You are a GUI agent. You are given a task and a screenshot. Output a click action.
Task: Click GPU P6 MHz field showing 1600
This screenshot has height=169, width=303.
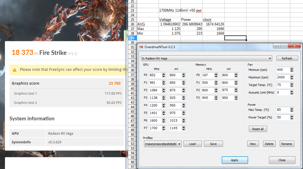tap(155, 120)
